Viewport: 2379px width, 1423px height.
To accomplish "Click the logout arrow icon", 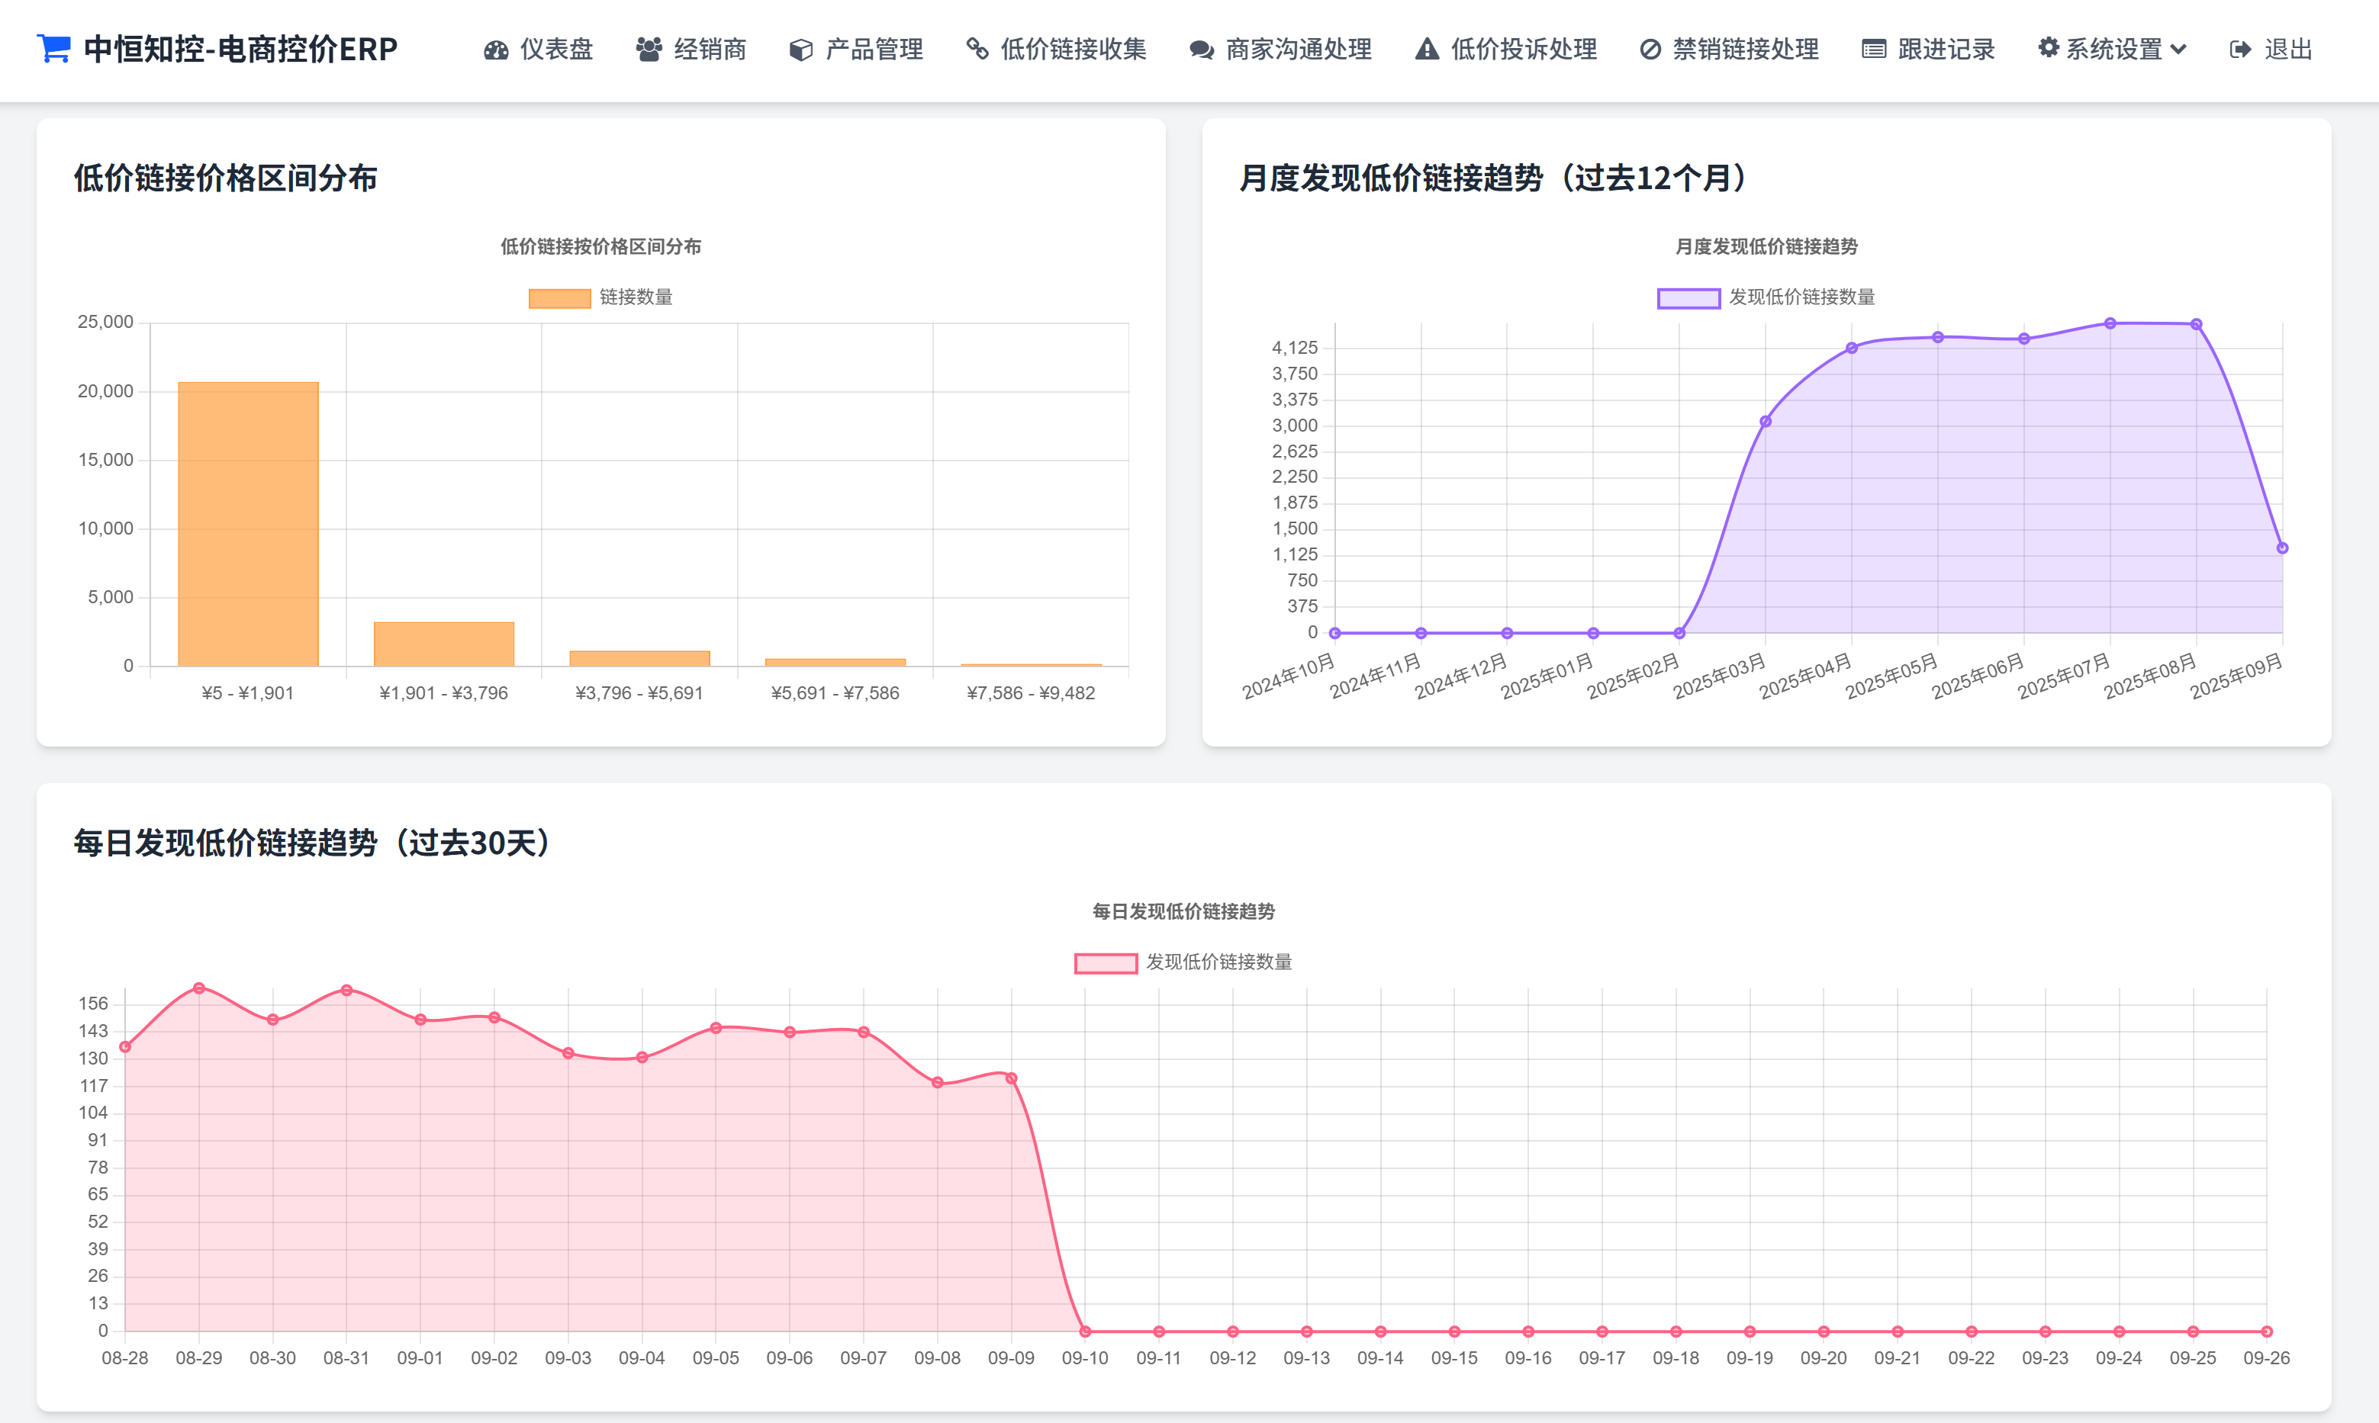I will tap(2240, 50).
